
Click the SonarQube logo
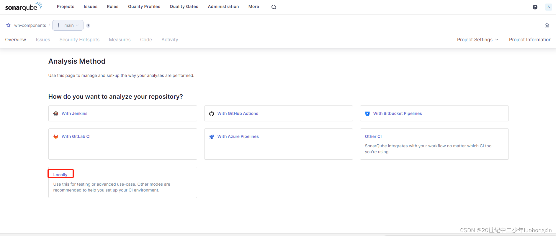[x=24, y=6]
